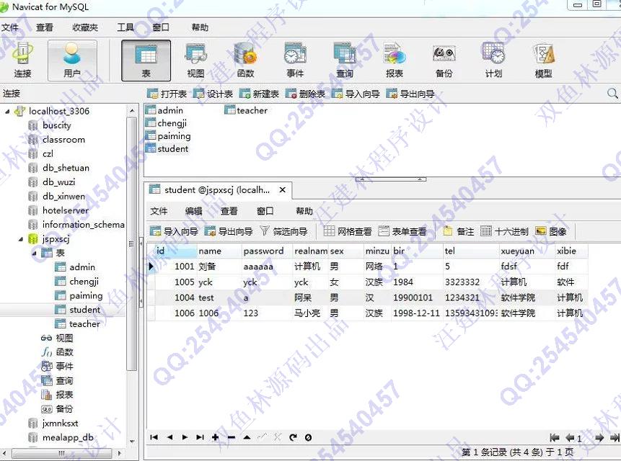Viewport: 621px width, 461px height.
Task: Select the teacher table in the object list
Action: point(252,110)
